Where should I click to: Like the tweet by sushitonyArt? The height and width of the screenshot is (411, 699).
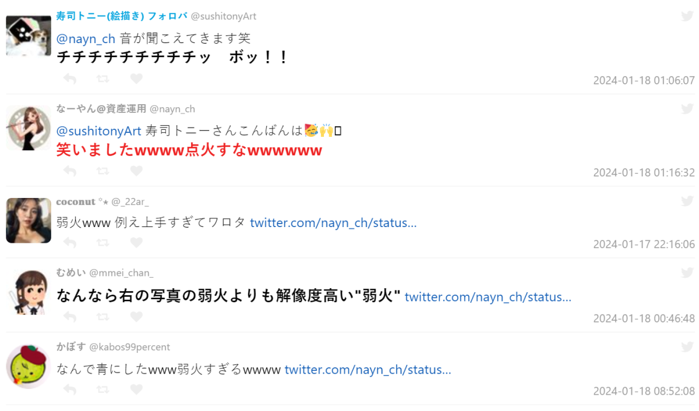(x=136, y=79)
